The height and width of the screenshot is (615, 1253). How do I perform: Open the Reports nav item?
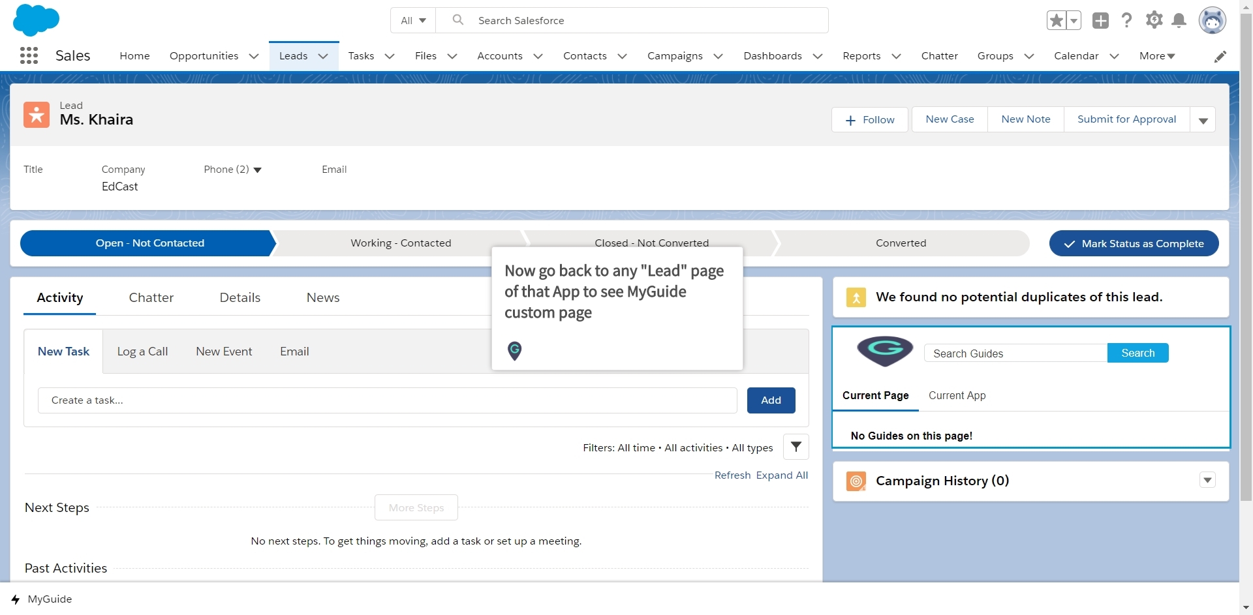pos(861,56)
